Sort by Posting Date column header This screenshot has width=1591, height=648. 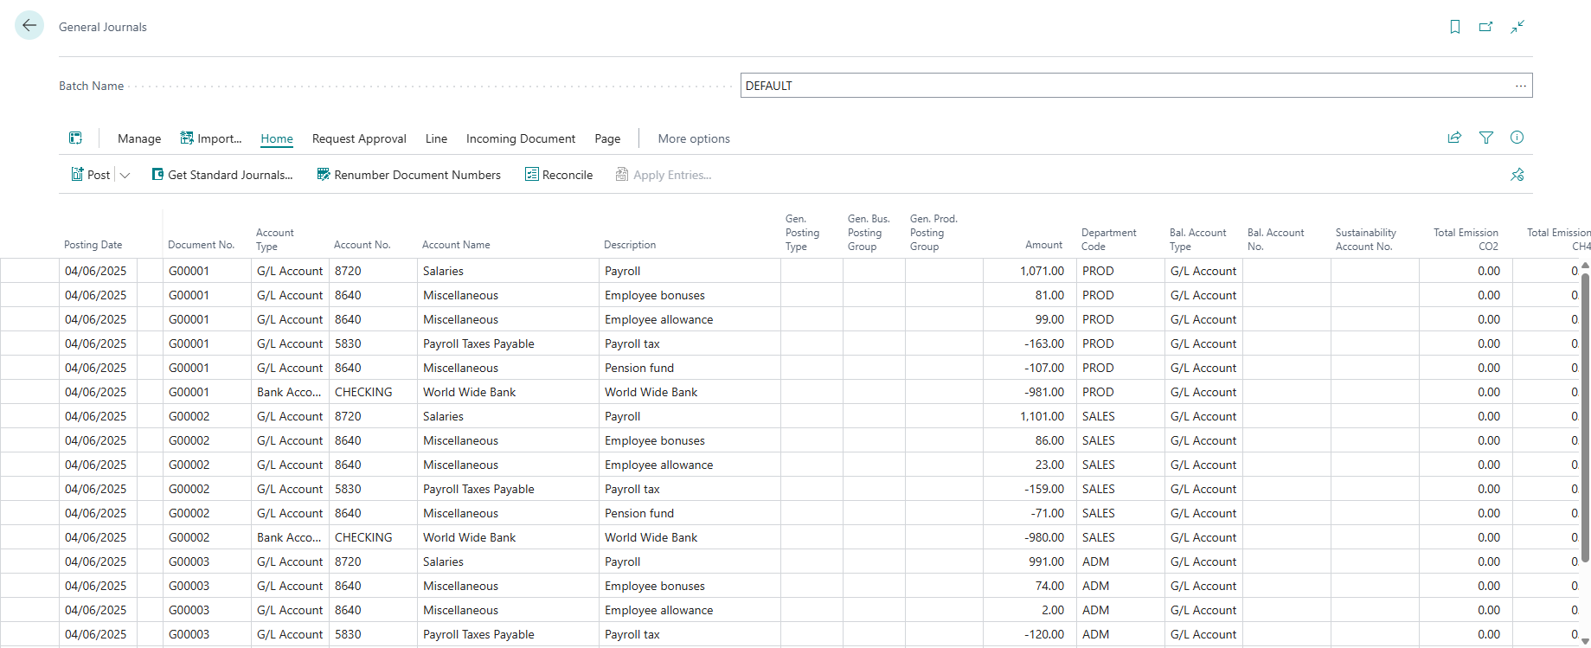pos(93,245)
